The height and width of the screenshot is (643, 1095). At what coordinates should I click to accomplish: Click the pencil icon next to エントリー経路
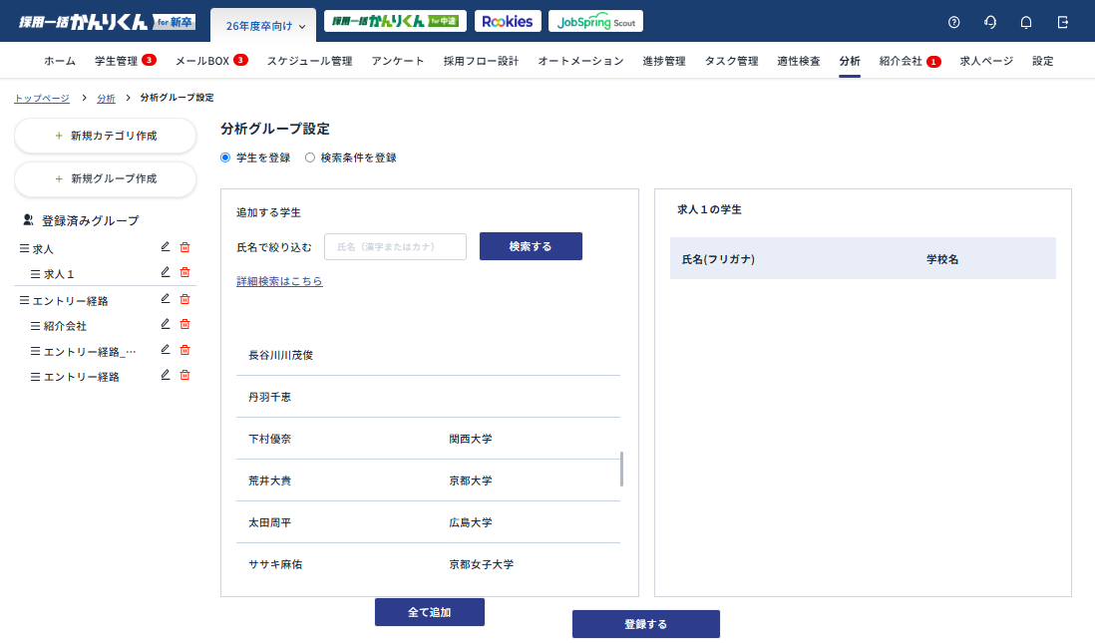(165, 299)
